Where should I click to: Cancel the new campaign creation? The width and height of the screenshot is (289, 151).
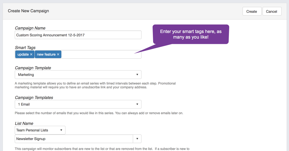[272, 11]
